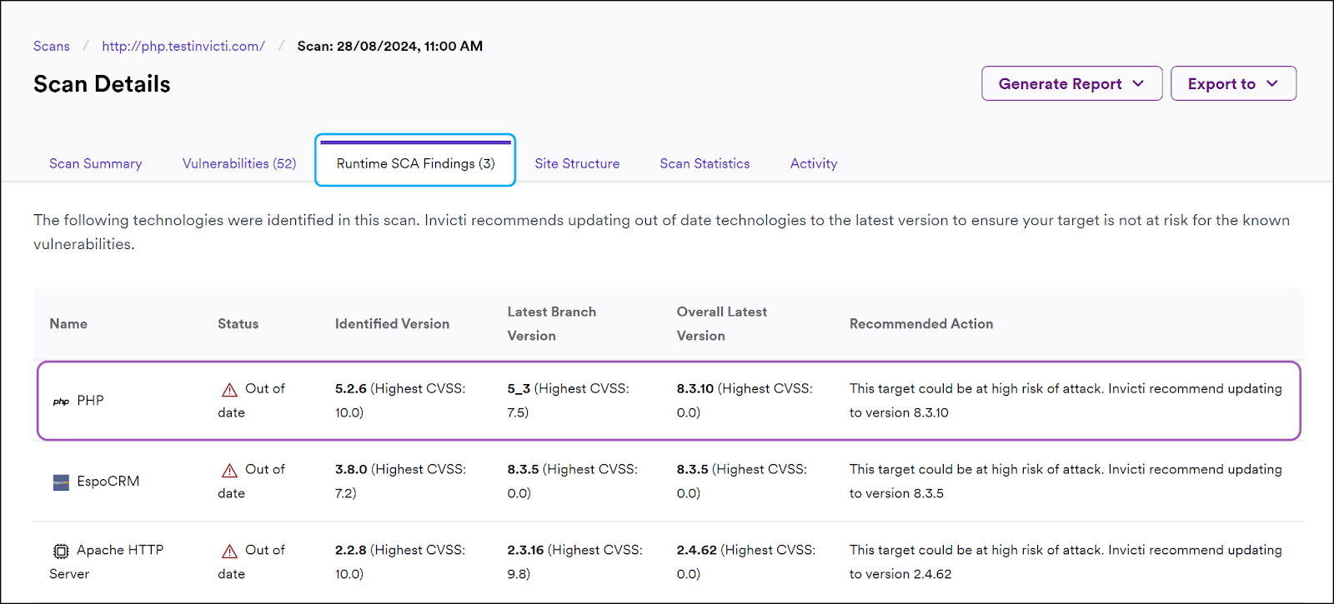
Task: Click latest branch version 2.3.16 cell
Action: pos(574,562)
